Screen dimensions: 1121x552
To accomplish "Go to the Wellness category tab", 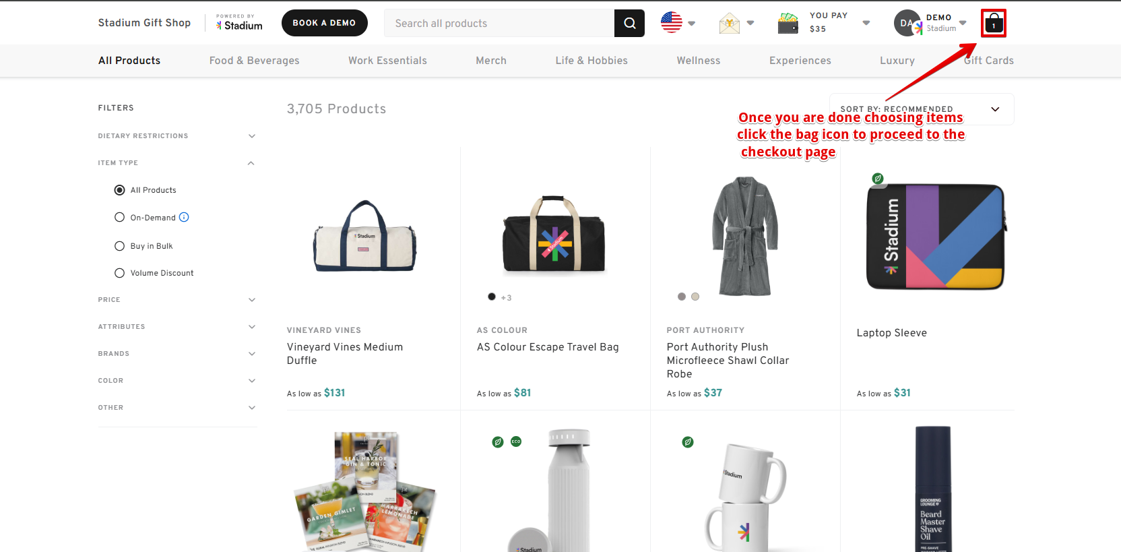I will [698, 61].
